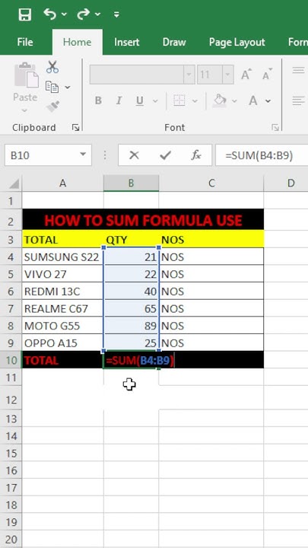Click the Save icon in the title bar
308x548 pixels.
pyautogui.click(x=25, y=14)
